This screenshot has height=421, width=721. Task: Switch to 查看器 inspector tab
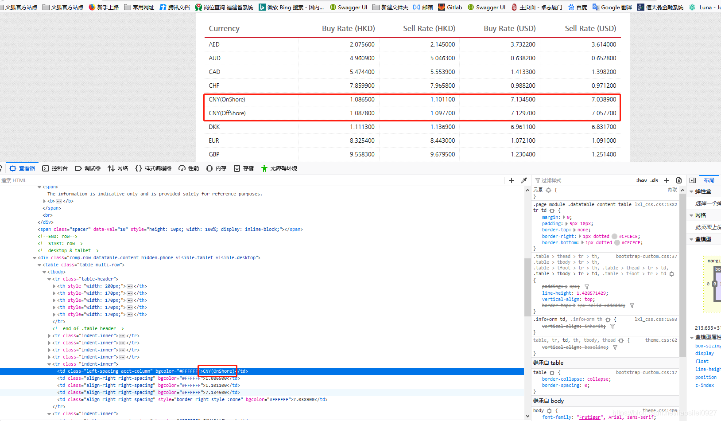tap(22, 168)
